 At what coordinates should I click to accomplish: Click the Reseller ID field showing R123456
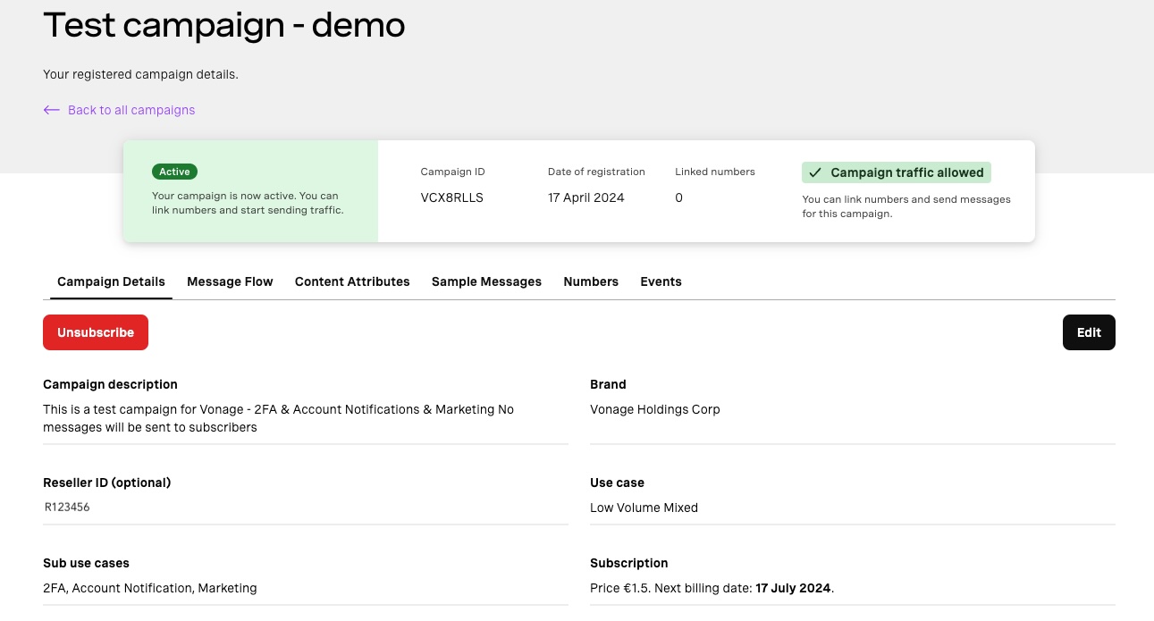pos(68,507)
